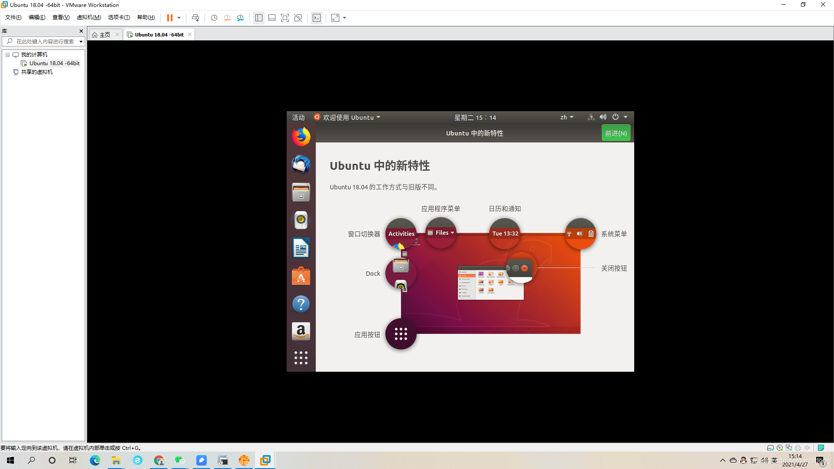Toggle the thumbnail bar view
The height and width of the screenshot is (469, 834).
tap(271, 18)
